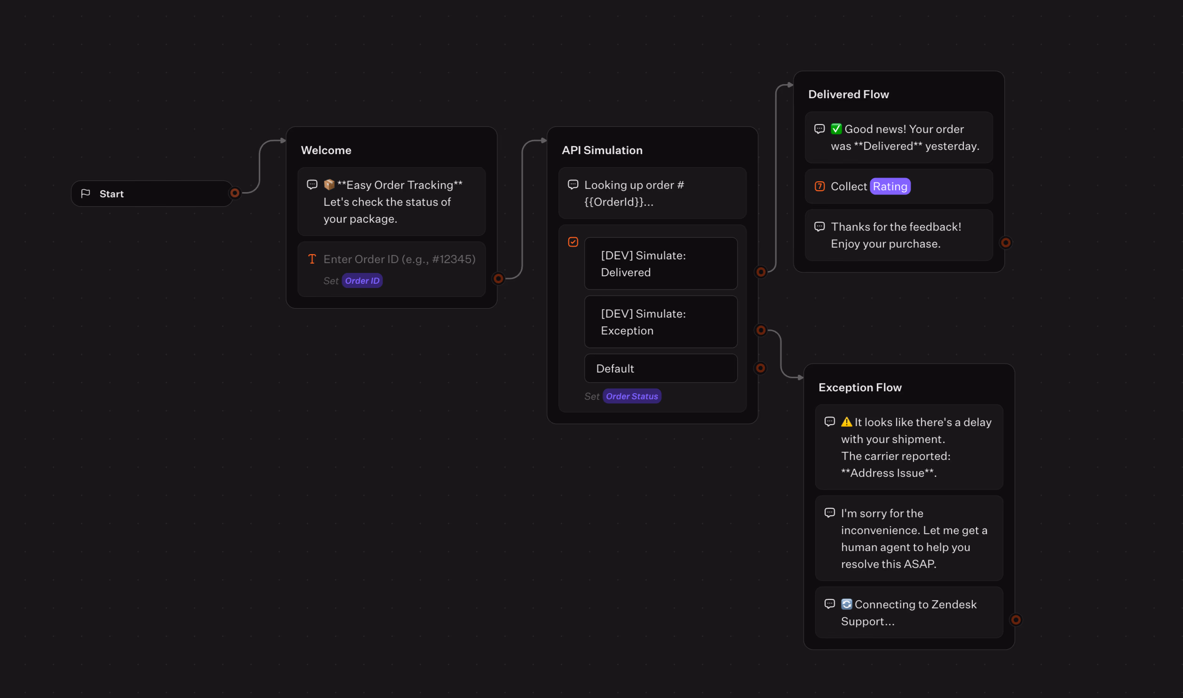Click the Enter Order ID input block
The height and width of the screenshot is (698, 1183).
pos(391,269)
